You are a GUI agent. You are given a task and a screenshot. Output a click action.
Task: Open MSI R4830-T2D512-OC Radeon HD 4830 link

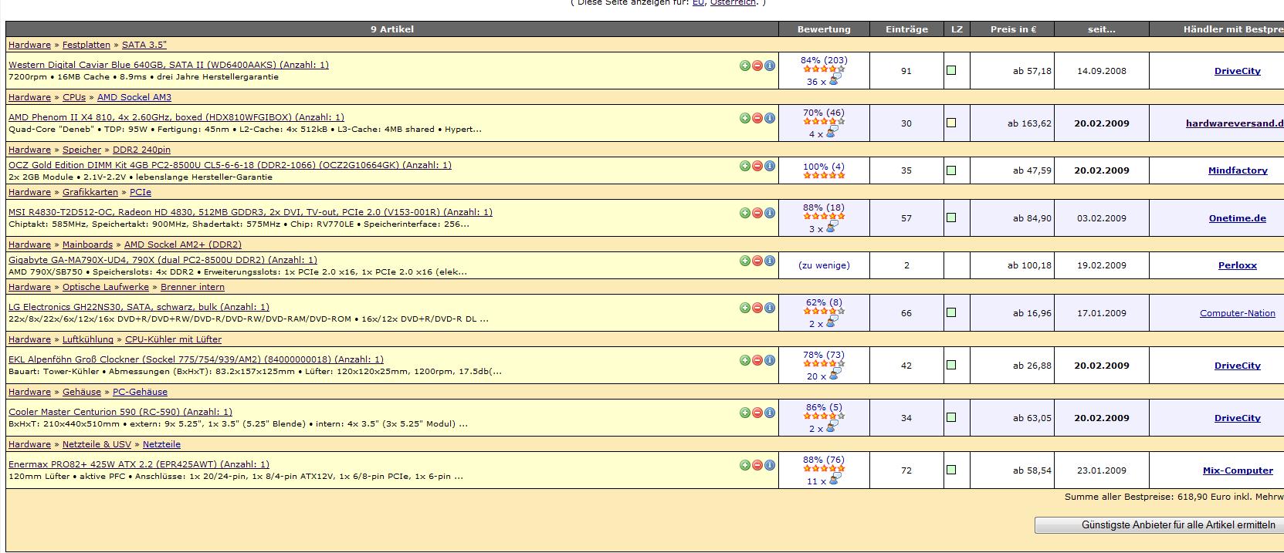pos(250,212)
